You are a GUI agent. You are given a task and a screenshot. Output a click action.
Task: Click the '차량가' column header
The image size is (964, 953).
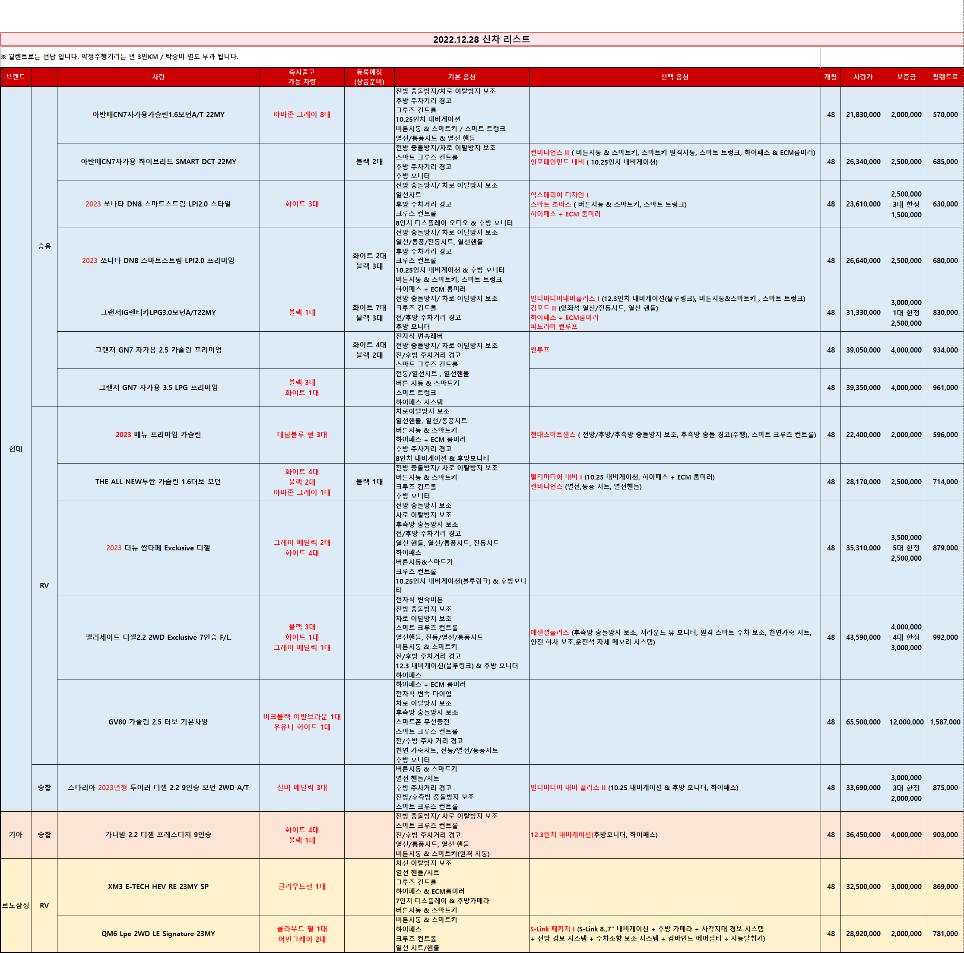(863, 77)
